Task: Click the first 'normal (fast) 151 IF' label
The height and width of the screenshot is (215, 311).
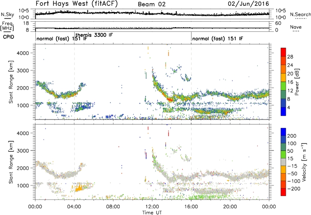Action: point(62,38)
